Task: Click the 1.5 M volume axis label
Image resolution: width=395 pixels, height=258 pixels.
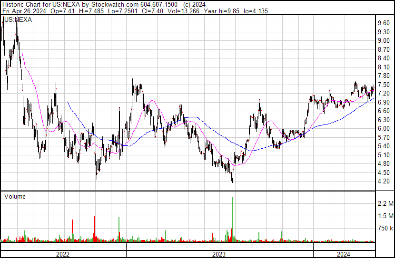Action: [x=385, y=216]
